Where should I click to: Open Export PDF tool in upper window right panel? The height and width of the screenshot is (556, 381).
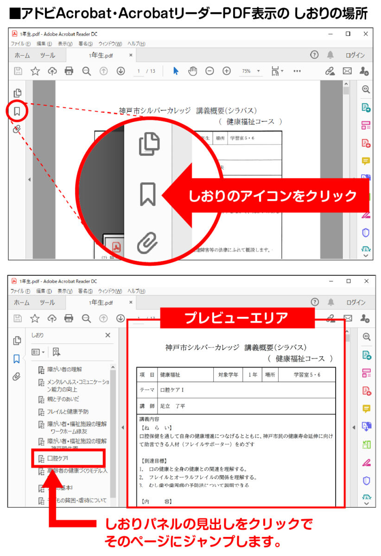point(366,108)
